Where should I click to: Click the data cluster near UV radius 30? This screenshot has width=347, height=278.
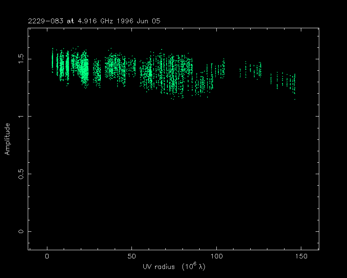pos(97,73)
